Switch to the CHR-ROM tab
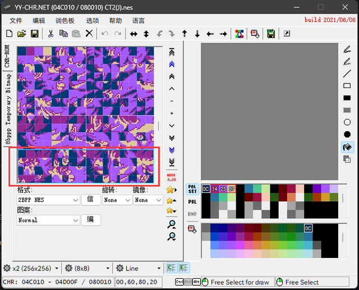Screen dimensions: 359x290 pos(7,56)
